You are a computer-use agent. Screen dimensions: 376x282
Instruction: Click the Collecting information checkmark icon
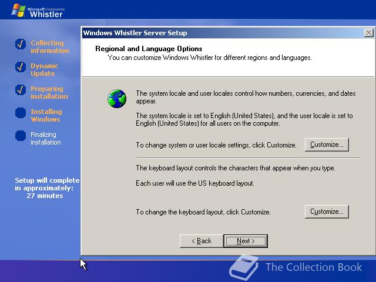tap(21, 44)
